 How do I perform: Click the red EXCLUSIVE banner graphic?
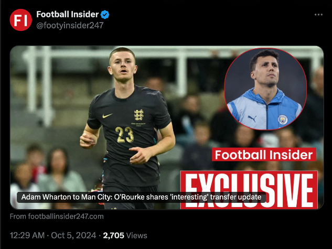coord(249,190)
